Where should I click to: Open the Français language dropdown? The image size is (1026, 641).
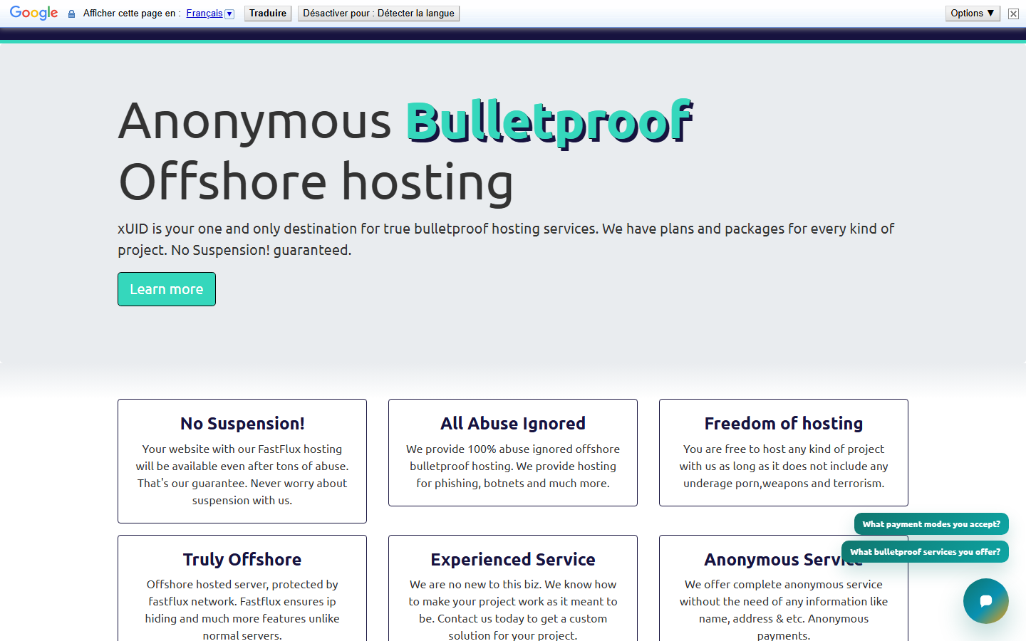click(x=210, y=14)
